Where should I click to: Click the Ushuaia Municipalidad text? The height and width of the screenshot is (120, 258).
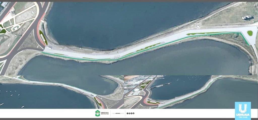105,113
